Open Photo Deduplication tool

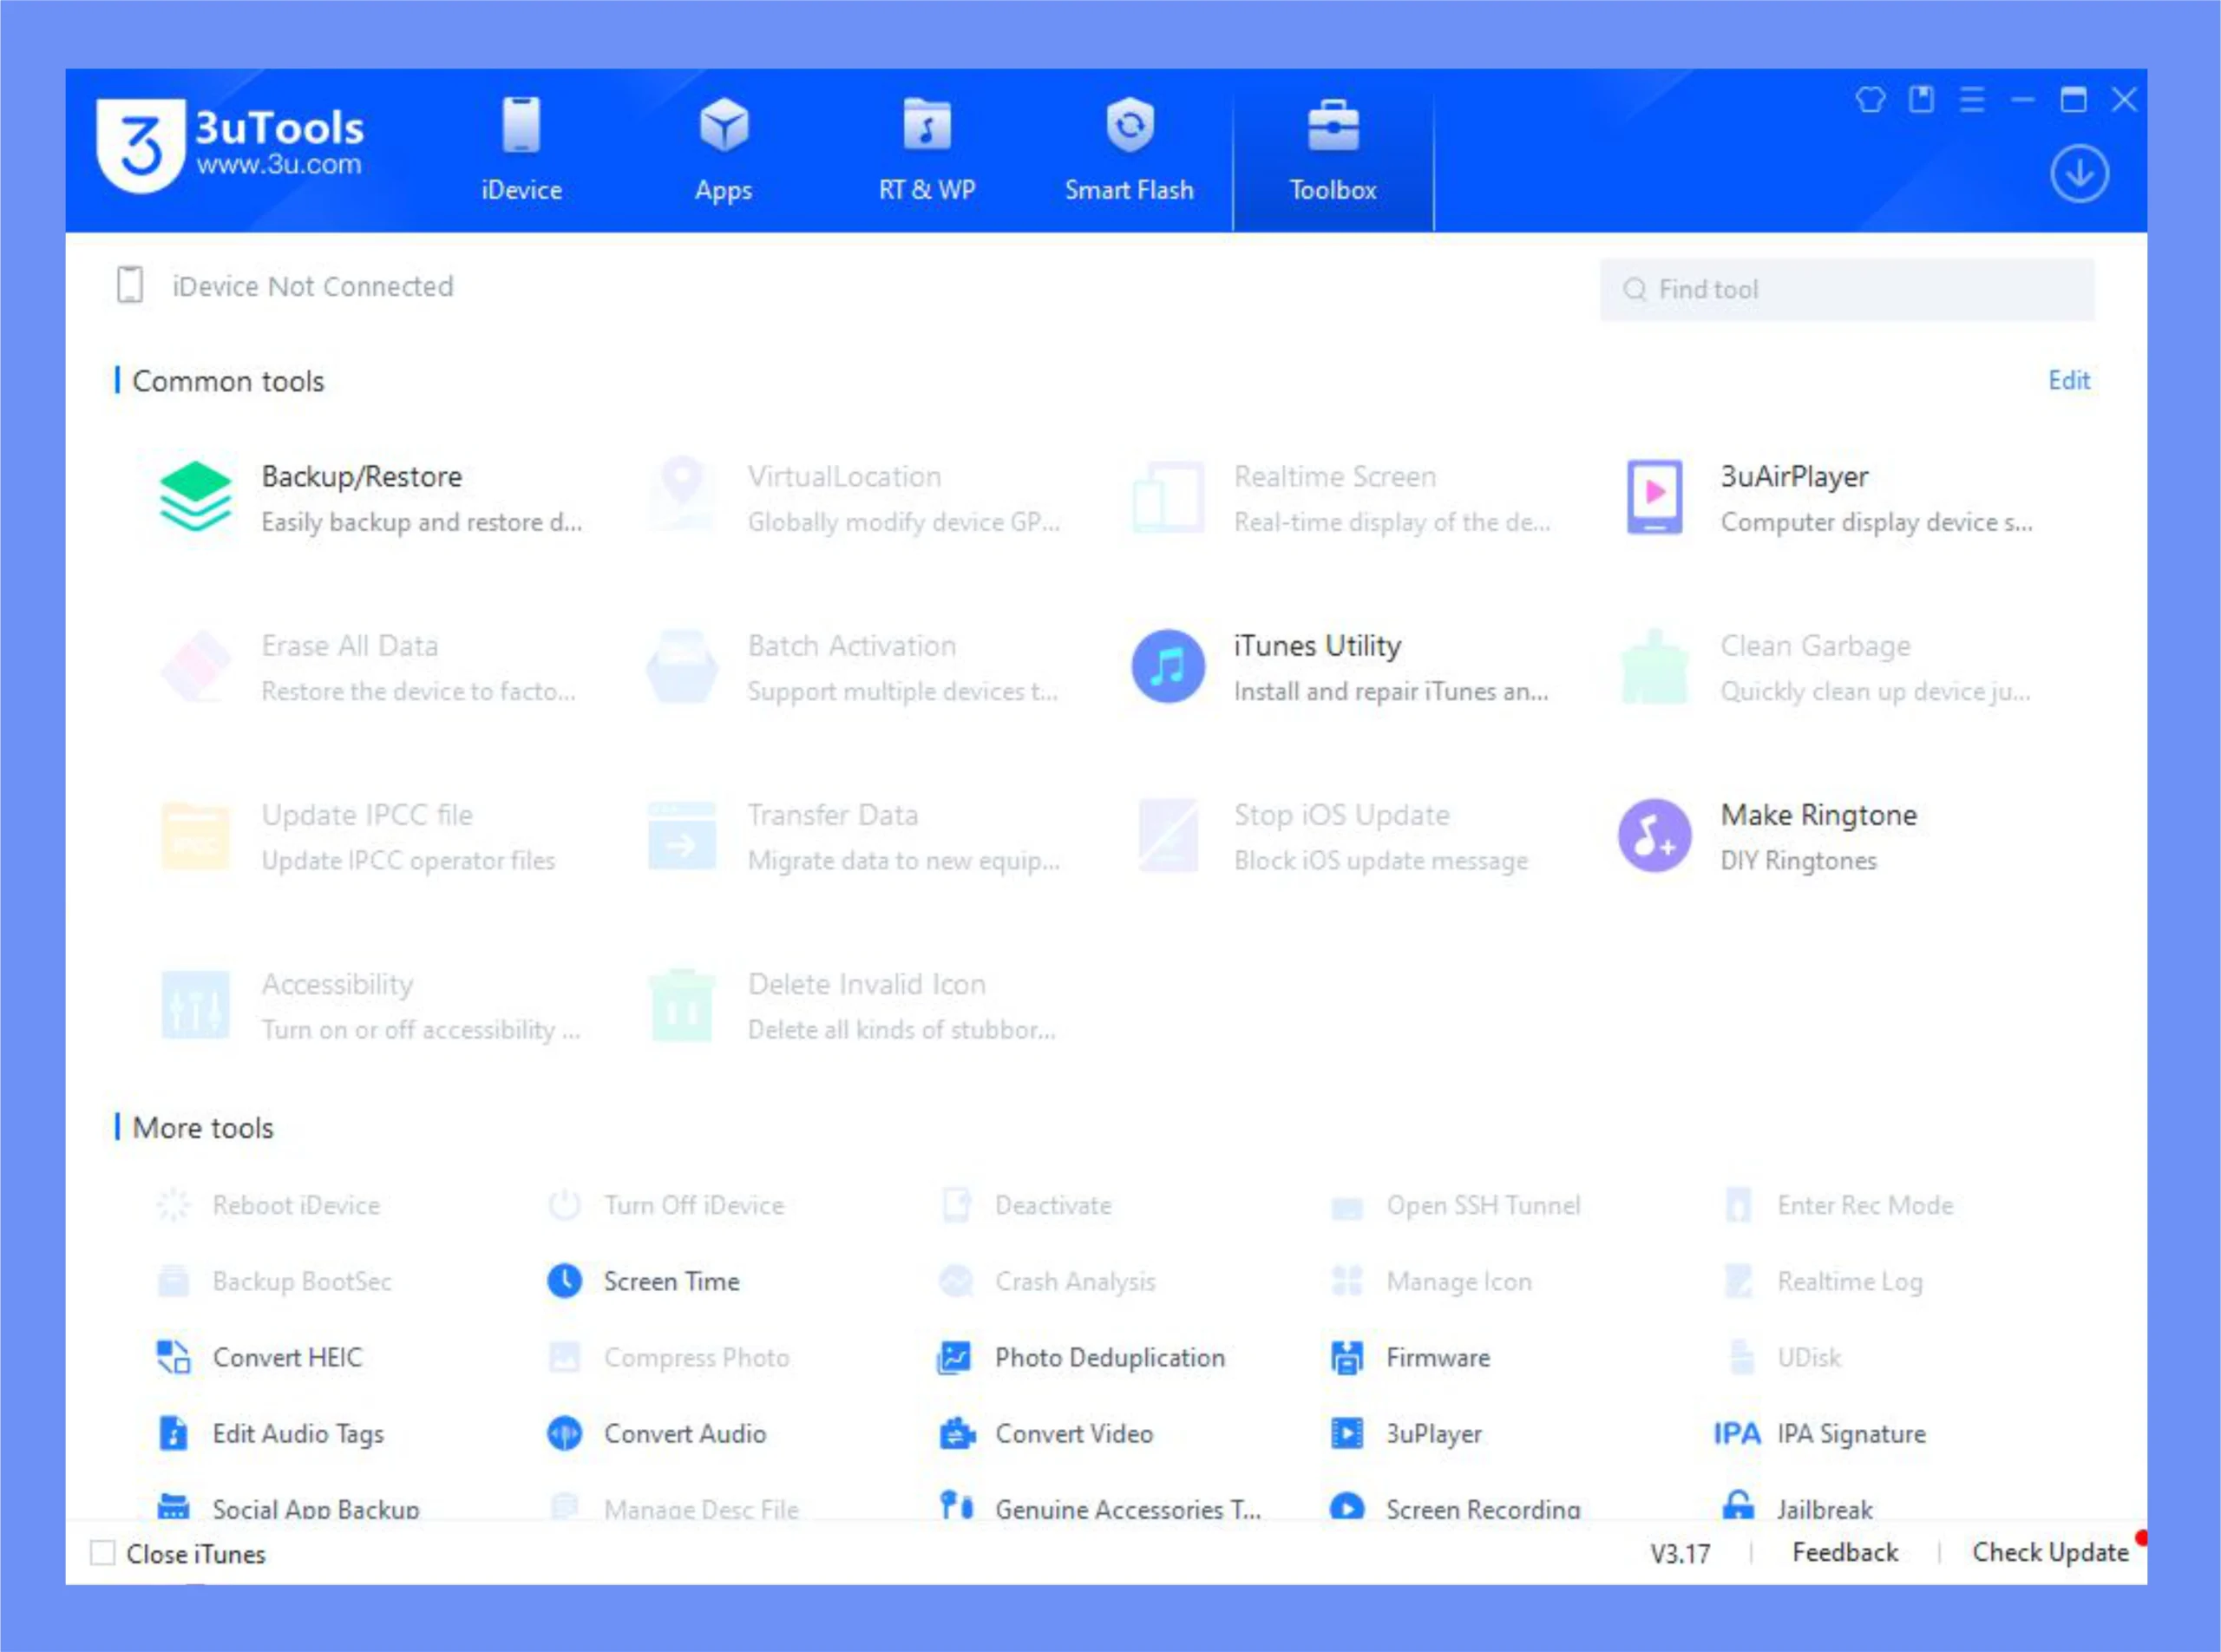(x=1108, y=1357)
